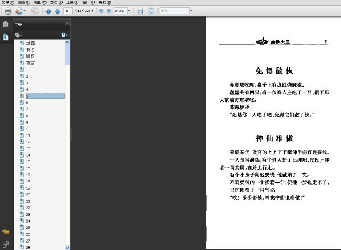
Task: Select the 书名 bookmark
Action: [x=30, y=50]
